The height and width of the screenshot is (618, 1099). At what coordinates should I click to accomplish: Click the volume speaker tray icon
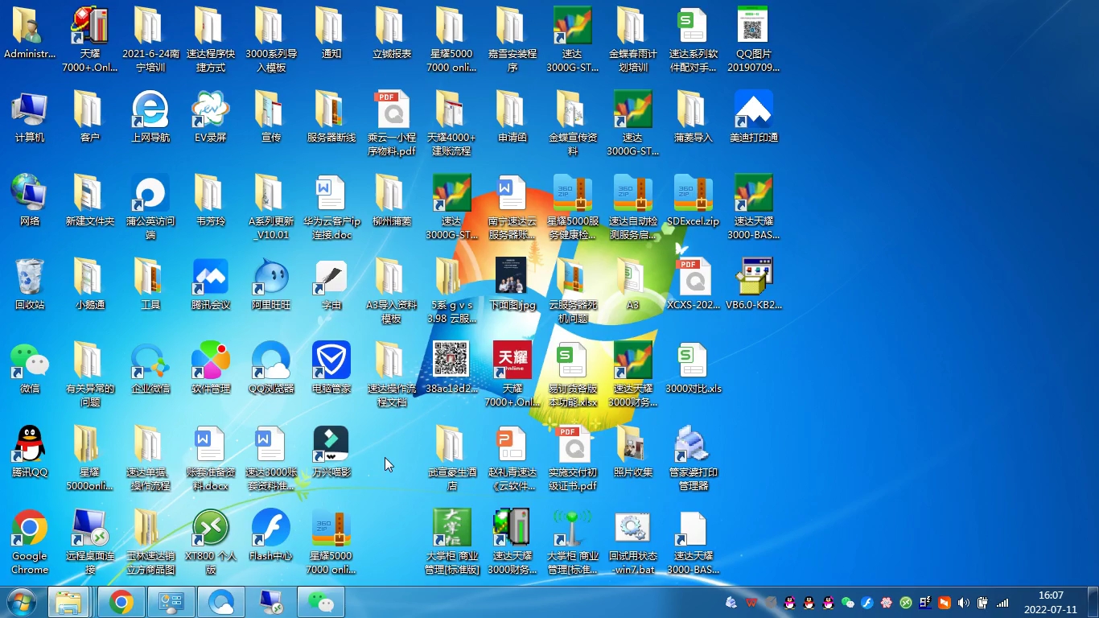[964, 602]
